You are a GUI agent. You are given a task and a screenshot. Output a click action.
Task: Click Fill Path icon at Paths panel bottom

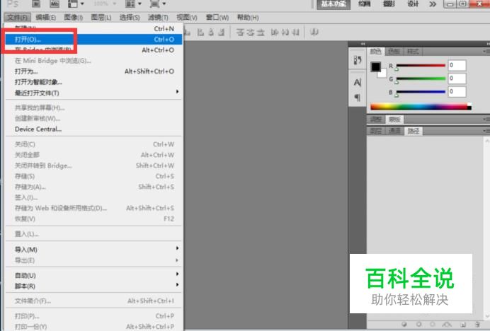404,325
